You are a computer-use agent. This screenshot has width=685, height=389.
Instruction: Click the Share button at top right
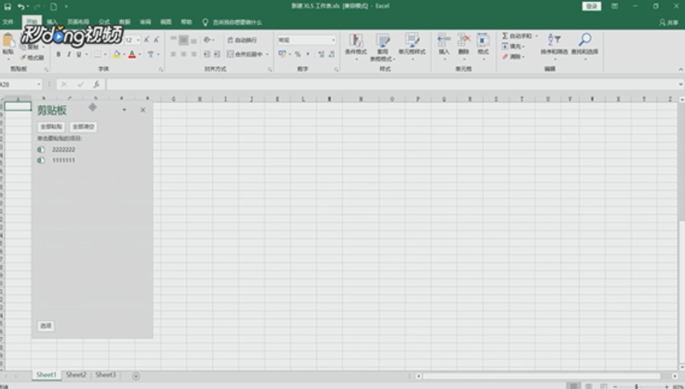(669, 22)
